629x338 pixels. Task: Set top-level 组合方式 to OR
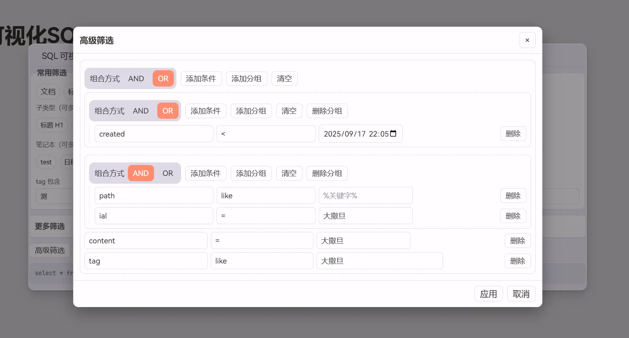click(163, 79)
